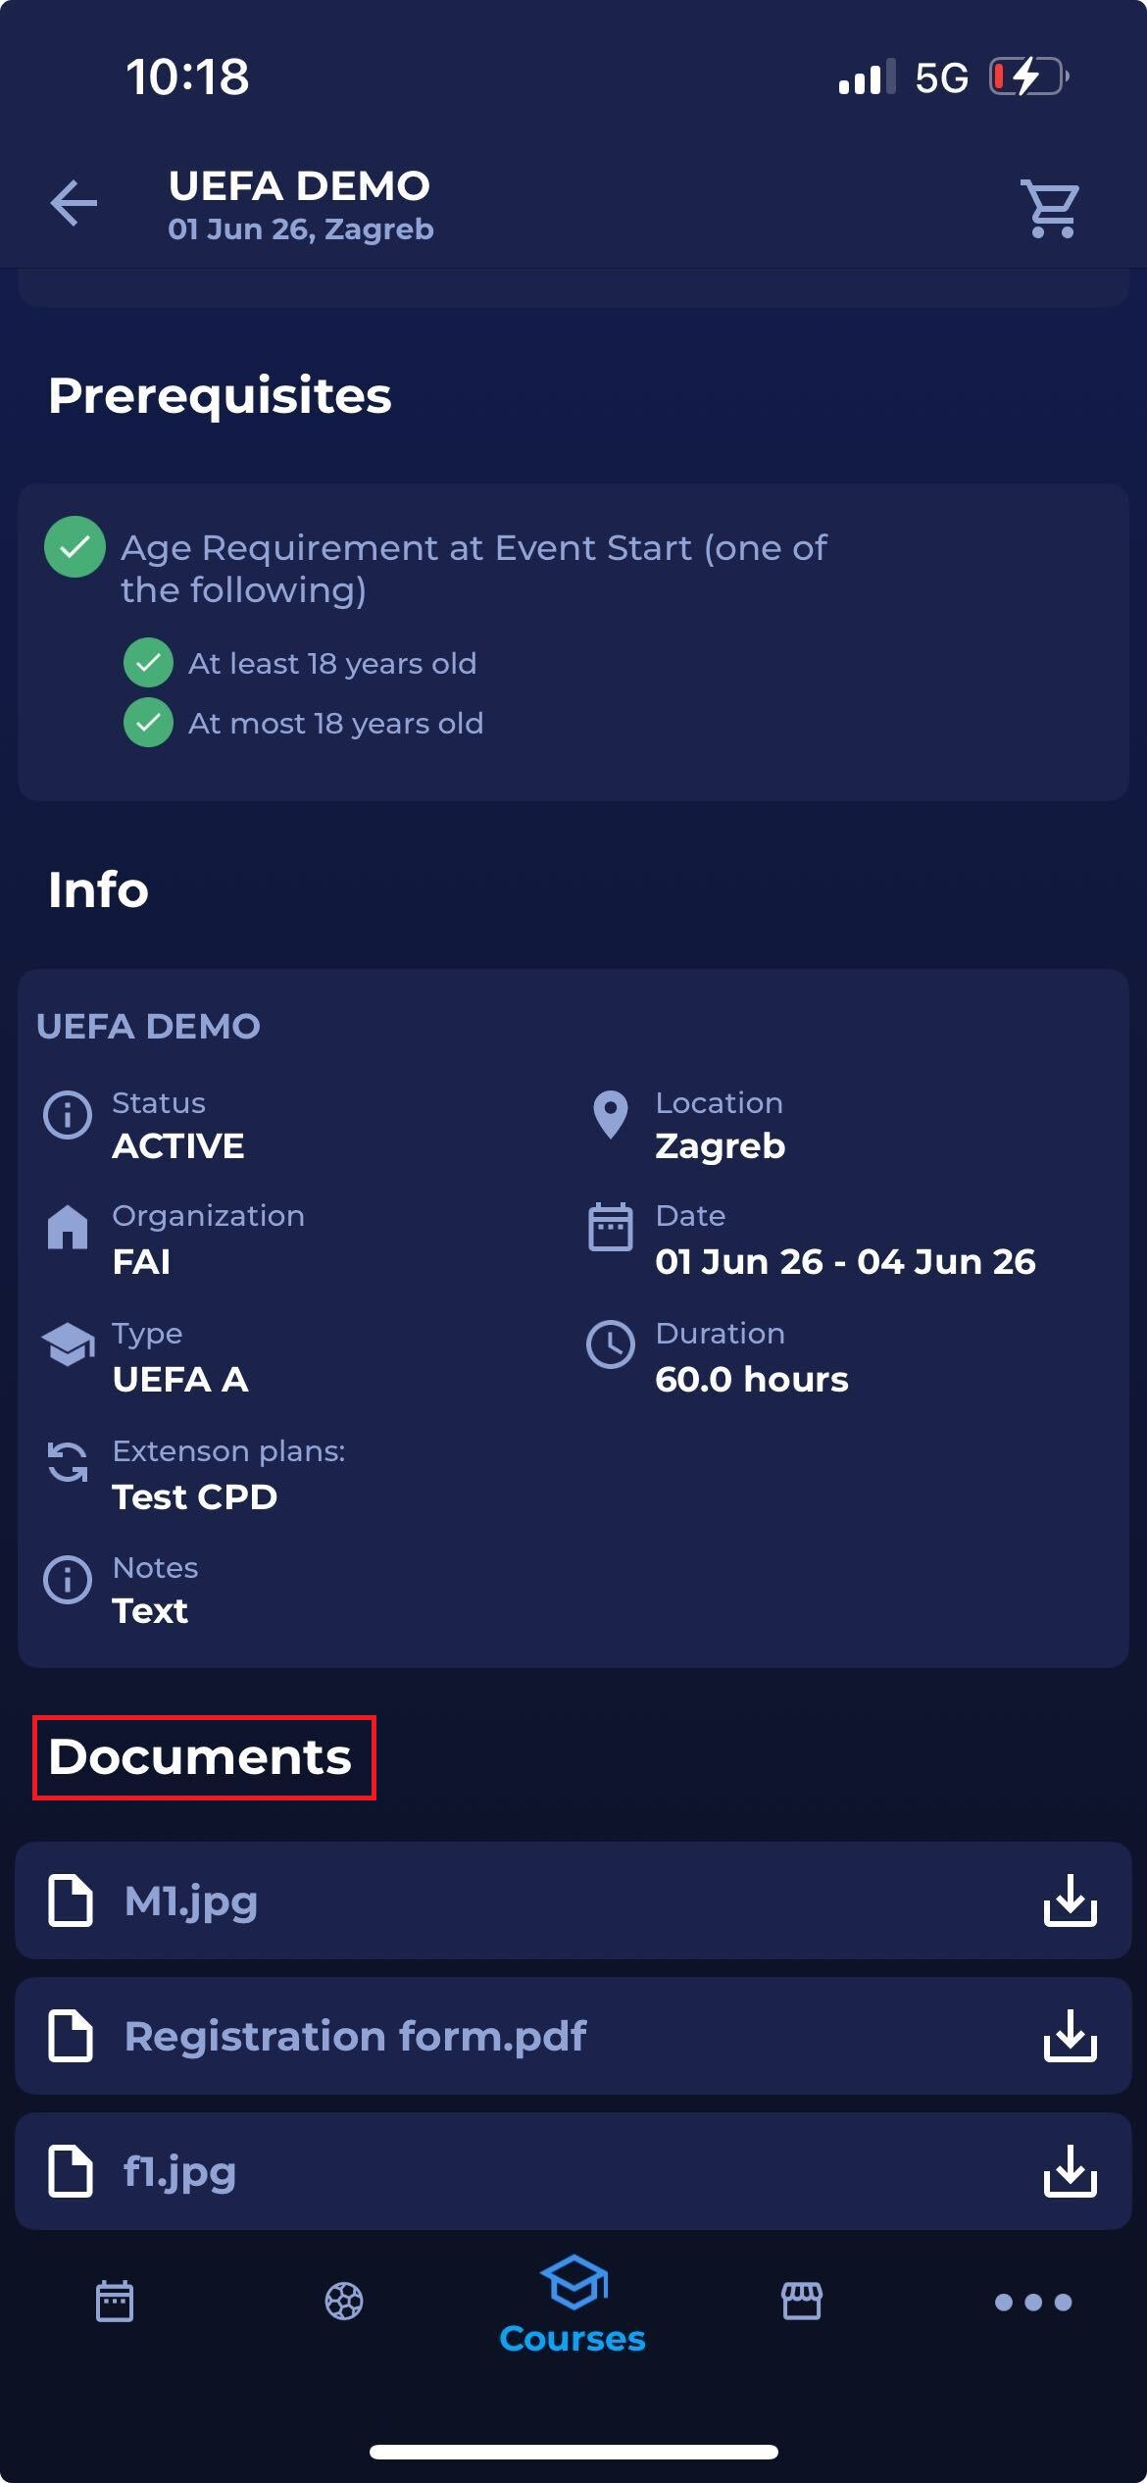
Task: Open the shopping cart
Action: (x=1051, y=208)
